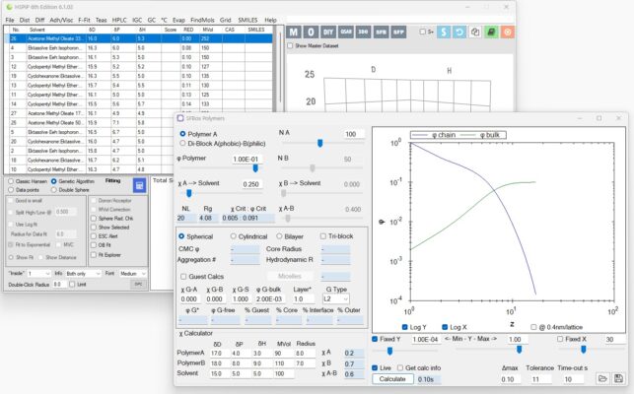Click the N A value field showing 100
This screenshot has width=634, height=394.
click(353, 134)
